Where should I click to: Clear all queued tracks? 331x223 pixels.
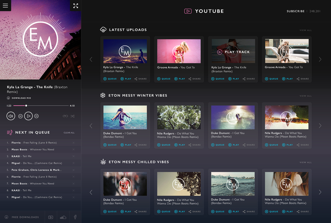tap(69, 132)
